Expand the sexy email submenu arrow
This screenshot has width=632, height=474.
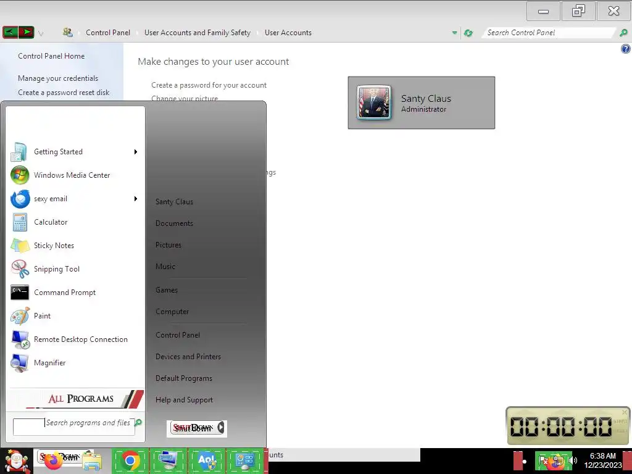click(x=136, y=199)
